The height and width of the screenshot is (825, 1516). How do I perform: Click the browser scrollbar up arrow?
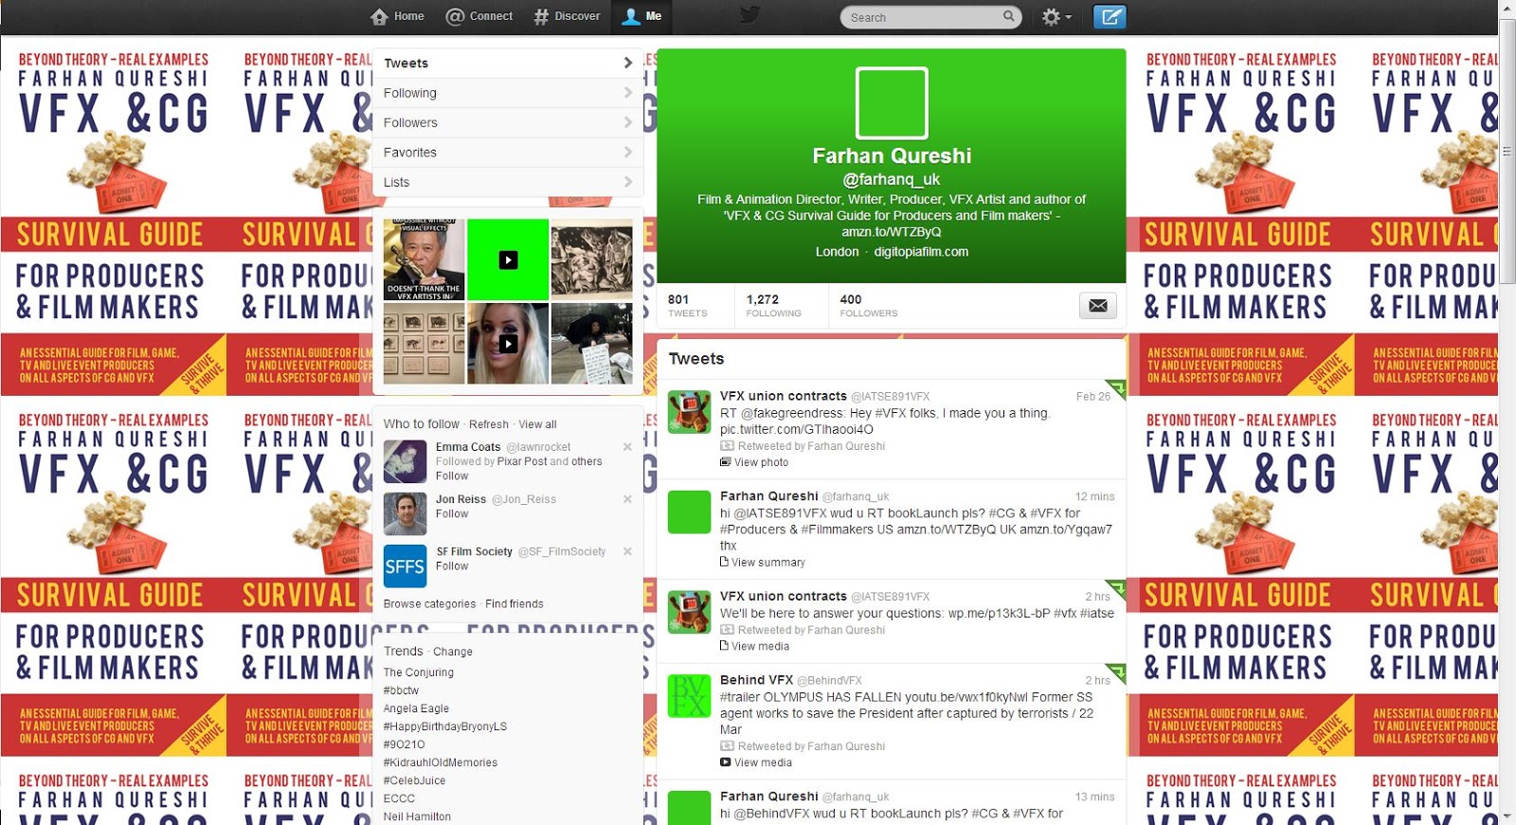coord(1507,9)
